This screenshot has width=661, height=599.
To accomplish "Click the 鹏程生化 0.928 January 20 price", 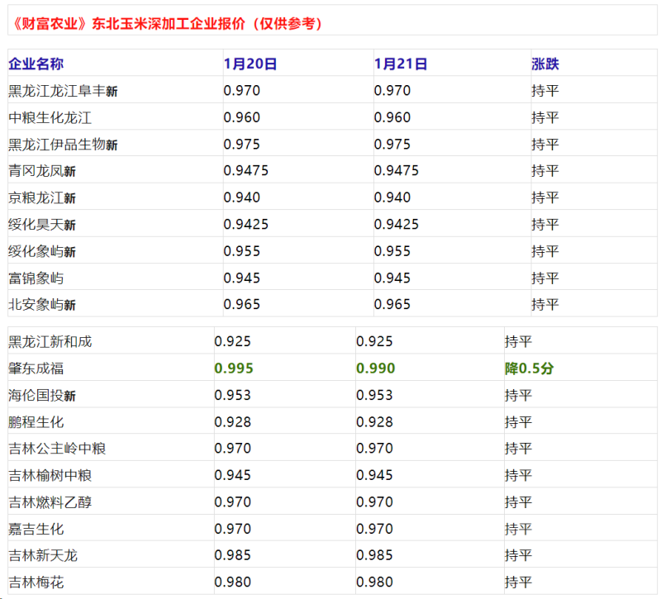I will pyautogui.click(x=232, y=422).
